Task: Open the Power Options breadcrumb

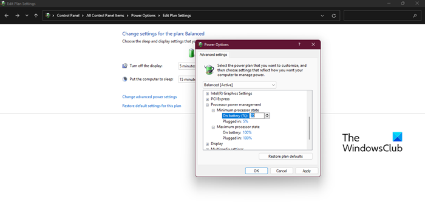Action: [x=143, y=15]
